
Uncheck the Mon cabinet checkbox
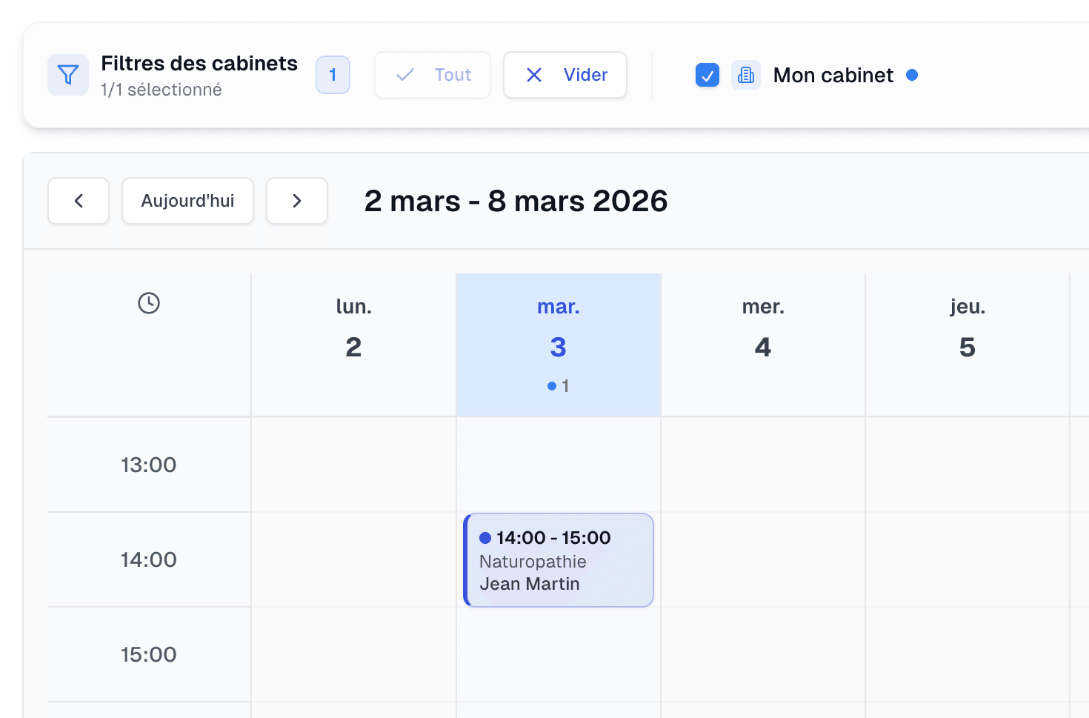707,75
